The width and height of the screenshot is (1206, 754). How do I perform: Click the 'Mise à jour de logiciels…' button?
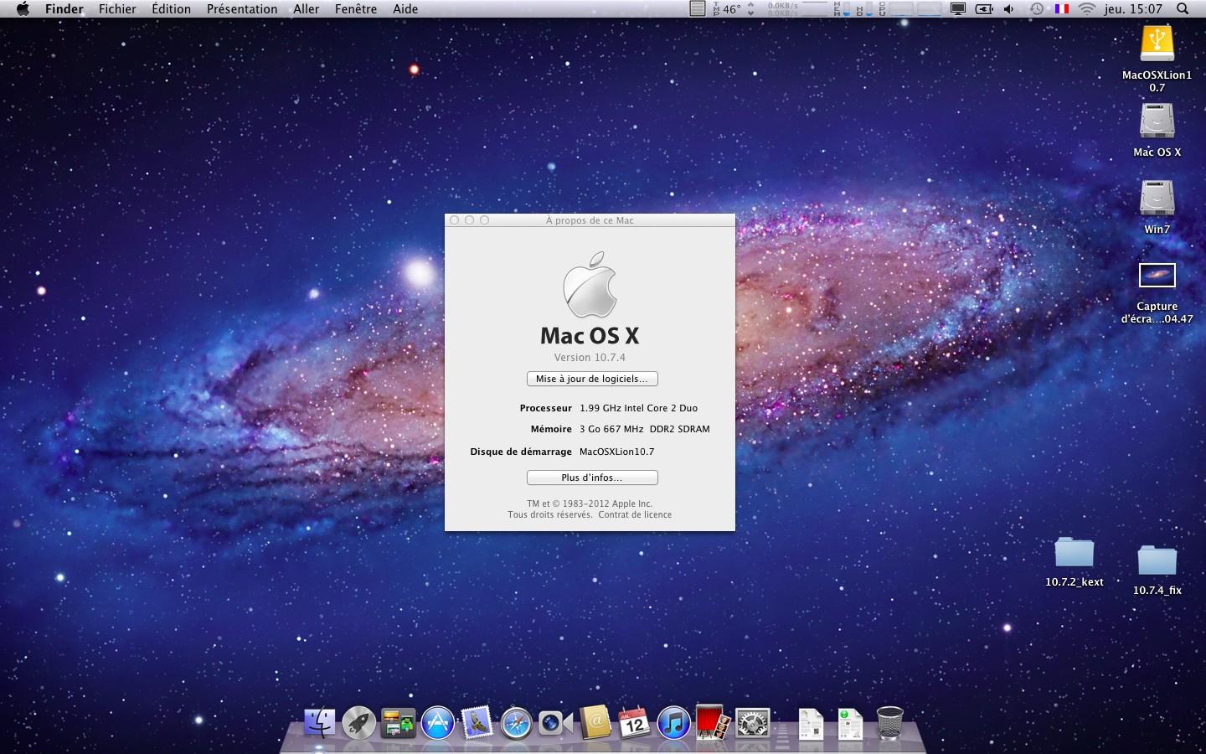(592, 379)
